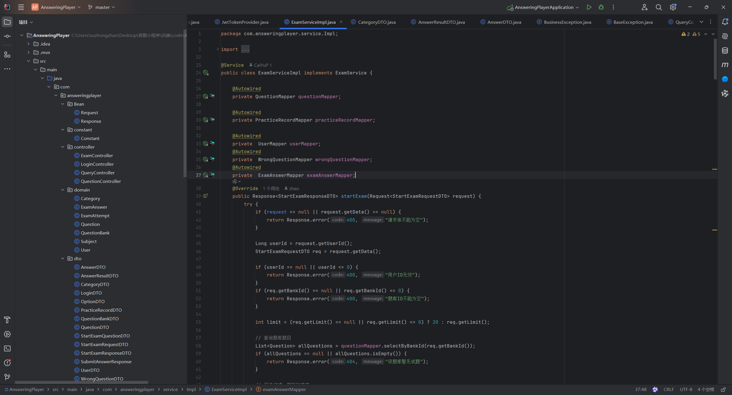
Task: Show the Notifications bell panel
Action: [x=725, y=22]
